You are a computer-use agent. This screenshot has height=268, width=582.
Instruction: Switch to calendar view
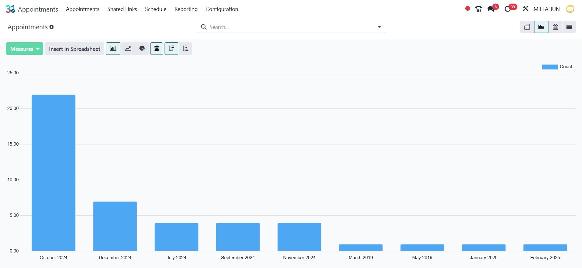click(x=555, y=27)
